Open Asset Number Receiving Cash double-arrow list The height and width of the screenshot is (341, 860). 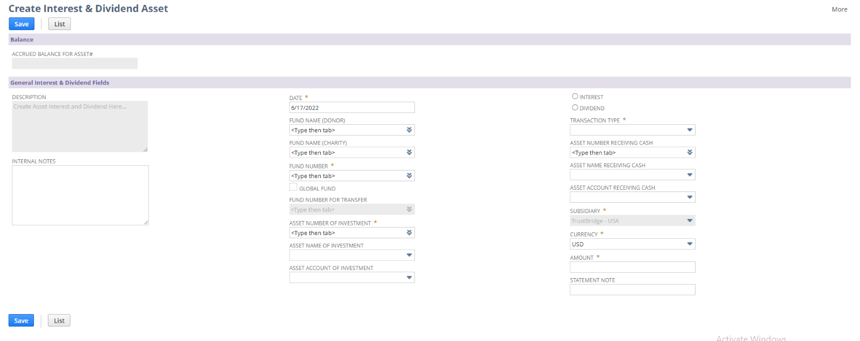coord(690,153)
